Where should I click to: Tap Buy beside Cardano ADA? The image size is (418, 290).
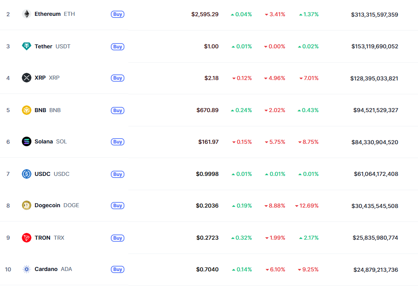point(118,269)
